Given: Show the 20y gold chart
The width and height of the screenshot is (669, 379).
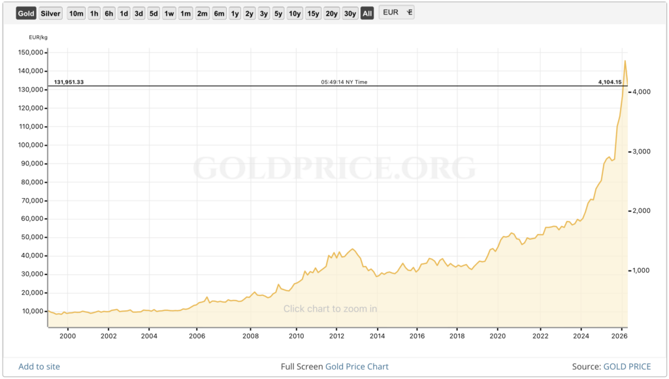Looking at the screenshot, I should tap(331, 13).
